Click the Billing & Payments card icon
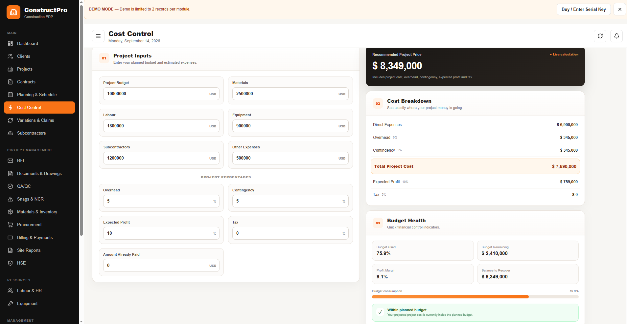The height and width of the screenshot is (324, 627). coord(11,238)
